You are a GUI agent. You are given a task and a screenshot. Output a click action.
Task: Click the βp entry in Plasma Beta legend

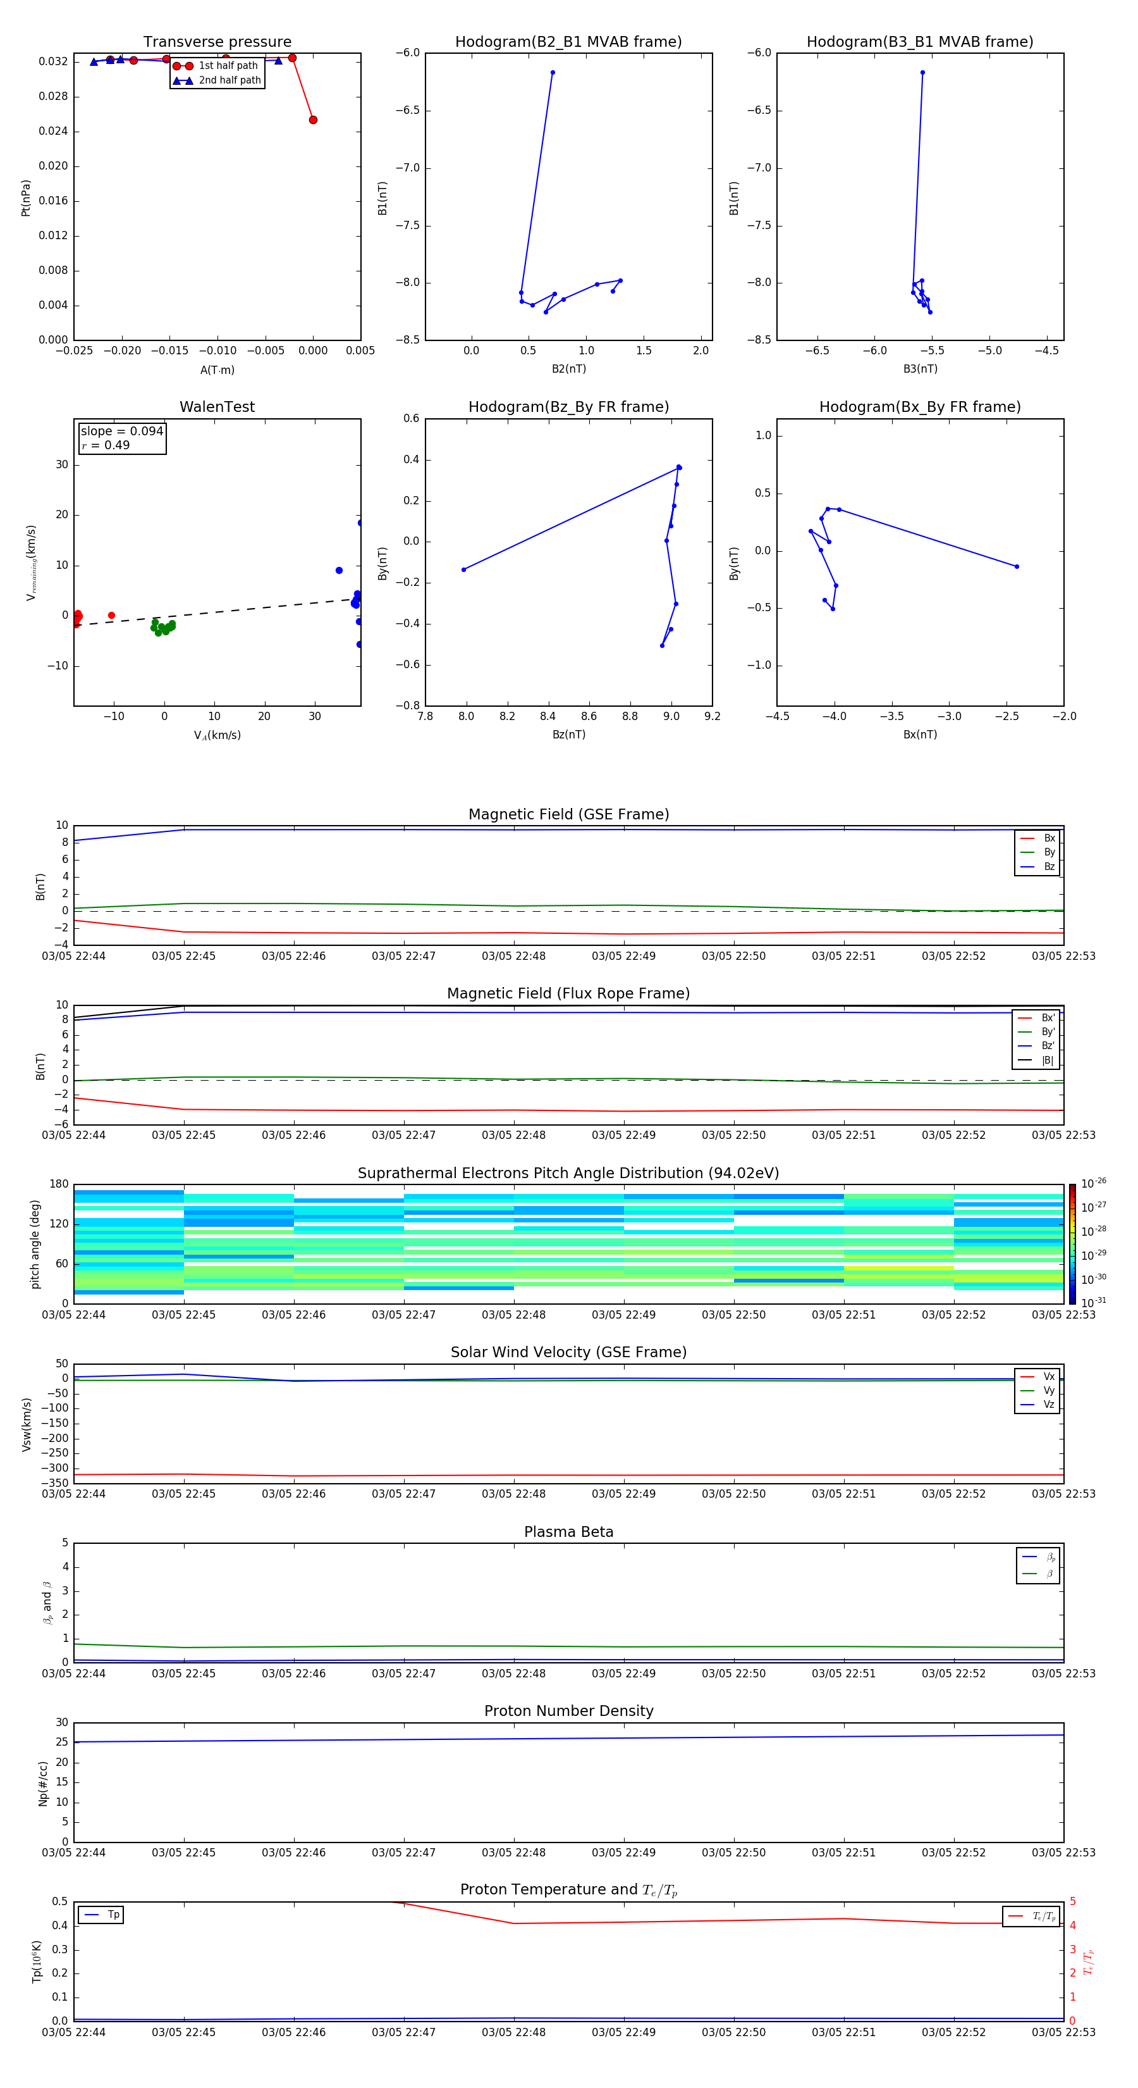[x=1038, y=1557]
